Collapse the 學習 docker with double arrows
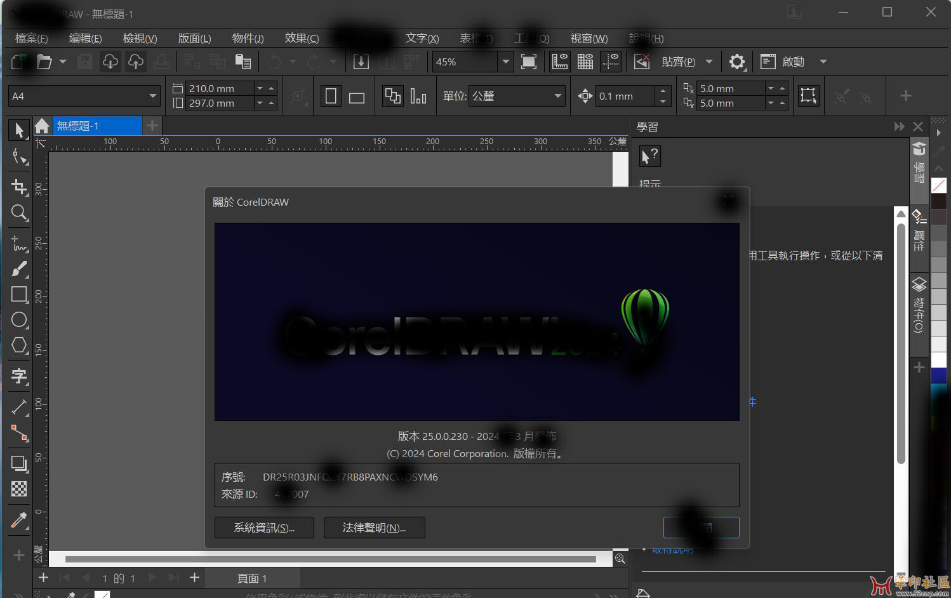 (899, 127)
